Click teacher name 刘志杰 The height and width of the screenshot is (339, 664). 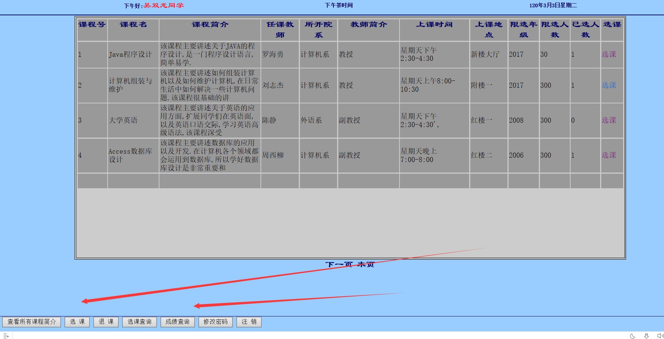[x=273, y=85]
